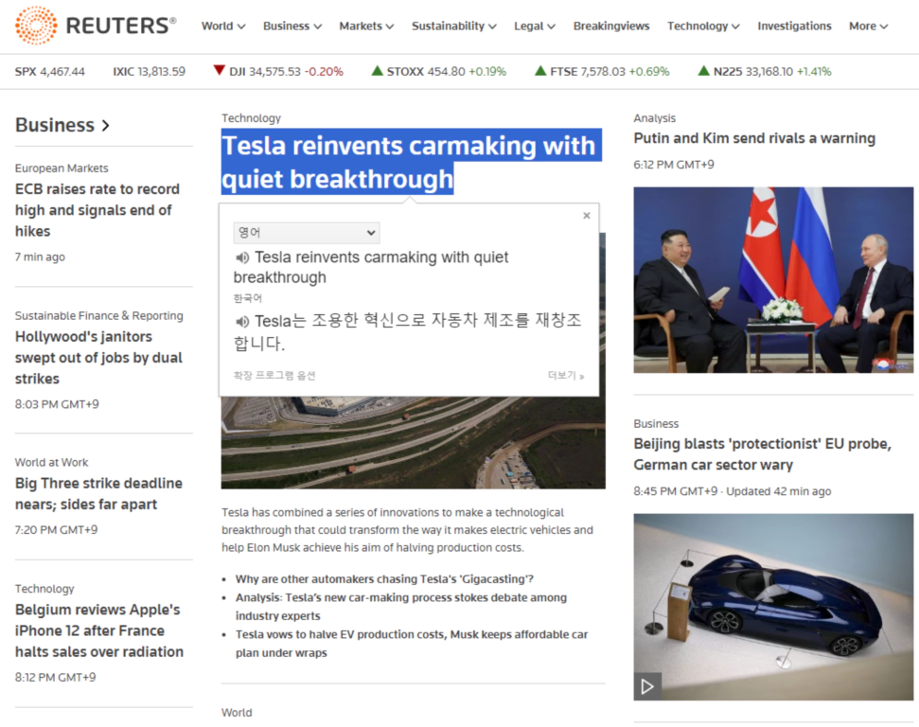Click the IXIC 13,813.59 ticker
Viewport: 919px width, 727px height.
coord(149,72)
